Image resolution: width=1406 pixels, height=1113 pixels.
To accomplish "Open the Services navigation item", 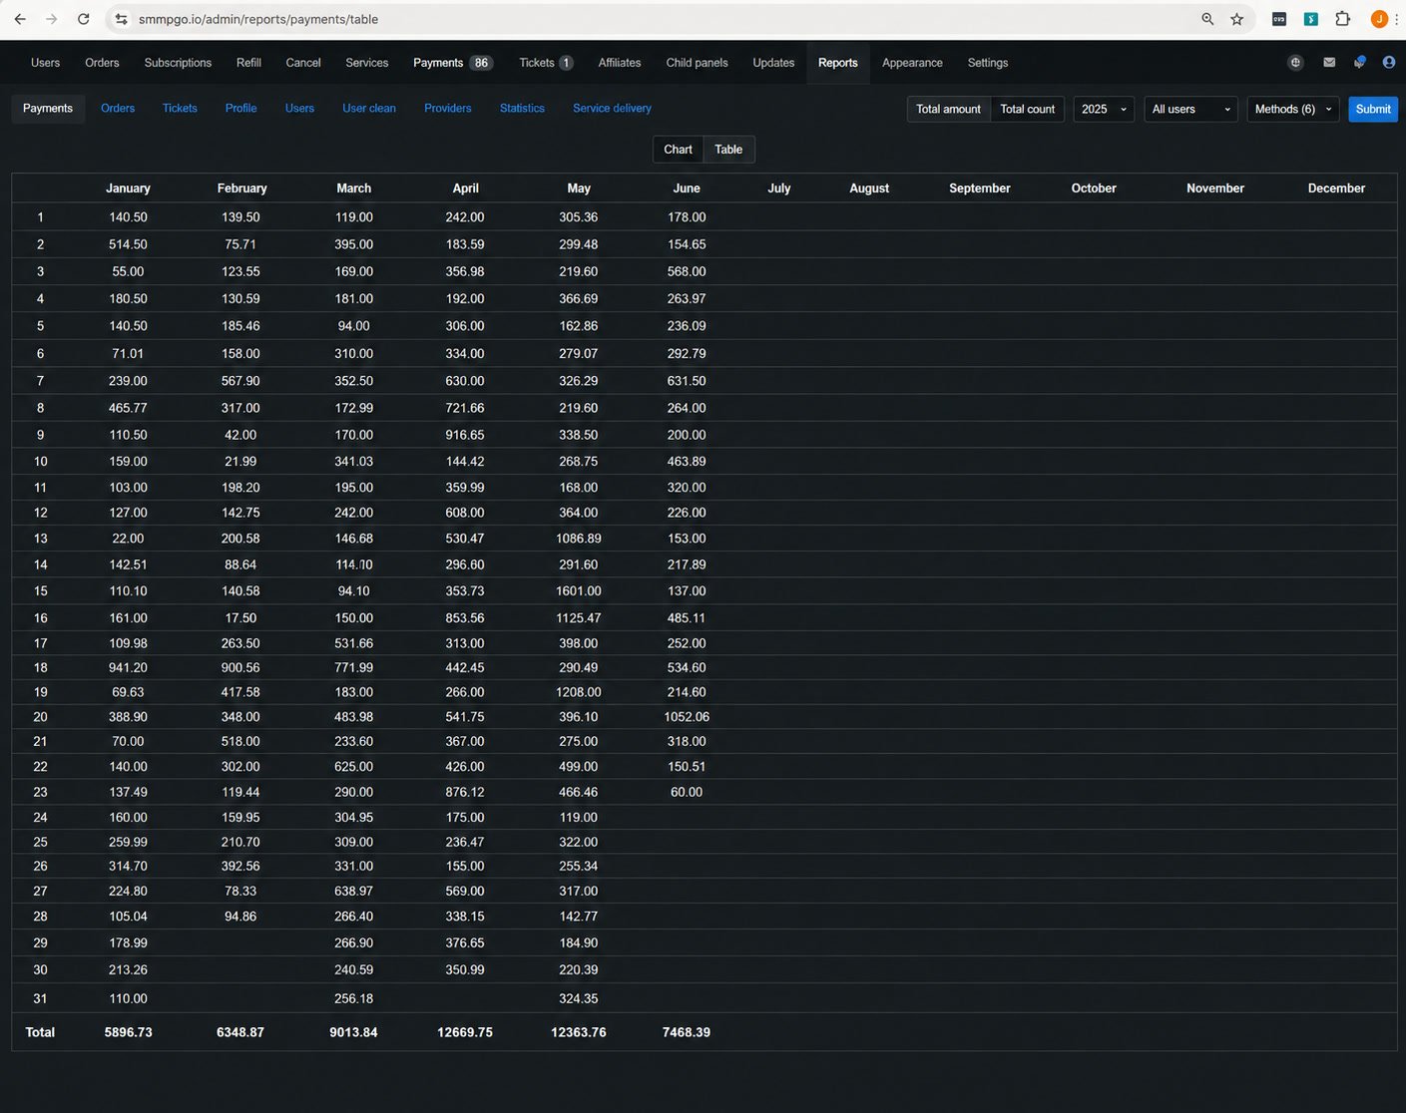I will (x=367, y=62).
